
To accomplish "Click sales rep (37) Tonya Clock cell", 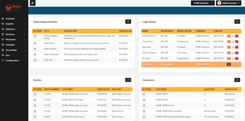I will (x=211, y=117).
